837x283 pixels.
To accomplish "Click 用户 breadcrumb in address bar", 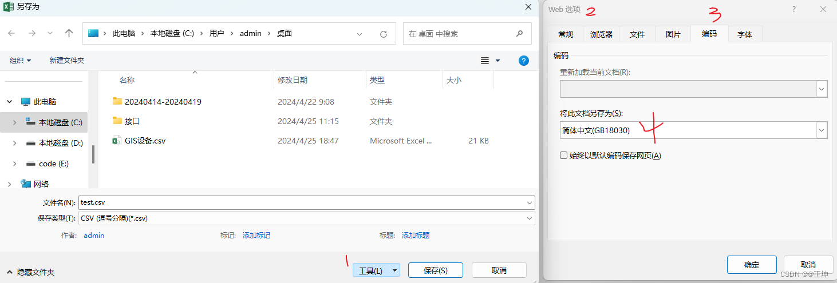I will pos(216,34).
